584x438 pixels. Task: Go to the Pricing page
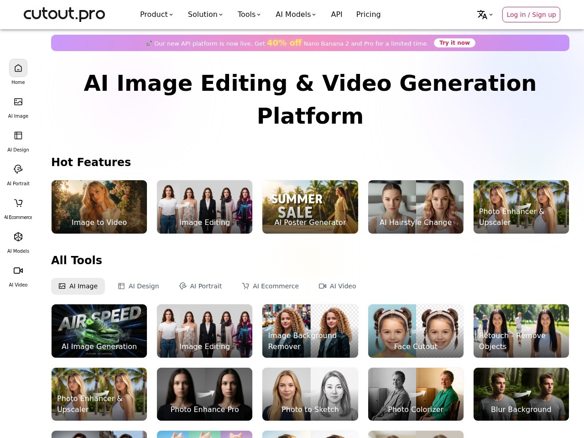click(x=368, y=15)
